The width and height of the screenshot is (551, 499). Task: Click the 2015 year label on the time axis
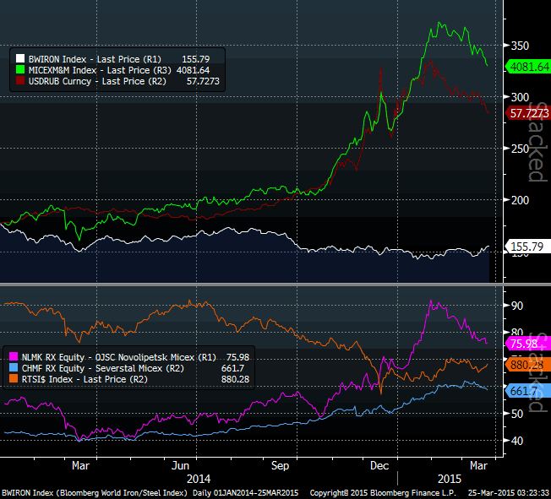448,477
